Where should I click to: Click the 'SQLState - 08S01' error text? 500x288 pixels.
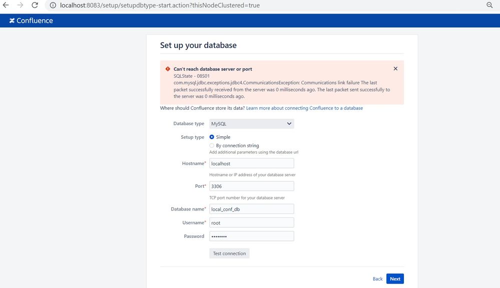pyautogui.click(x=192, y=76)
